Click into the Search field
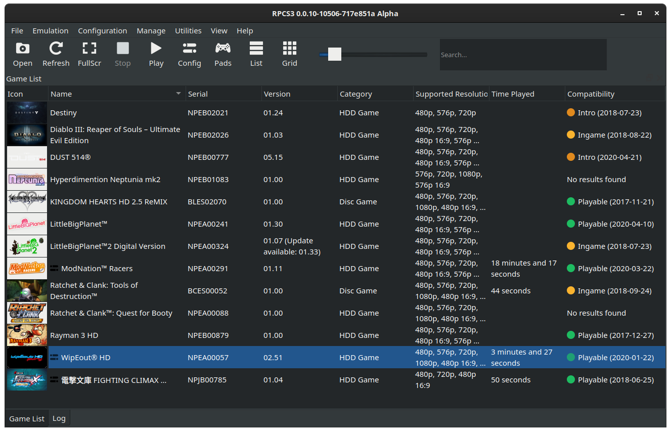This screenshot has height=432, width=671. 523,55
